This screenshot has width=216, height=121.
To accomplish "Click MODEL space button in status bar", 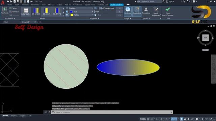I will tap(143, 119).
